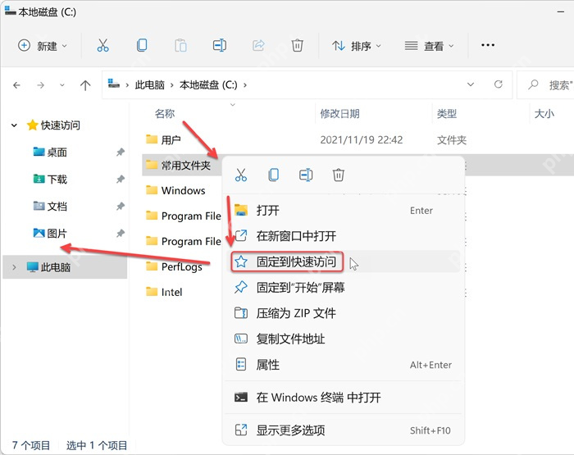The width and height of the screenshot is (574, 455).
Task: Select the 用户 folder
Action: [x=163, y=139]
